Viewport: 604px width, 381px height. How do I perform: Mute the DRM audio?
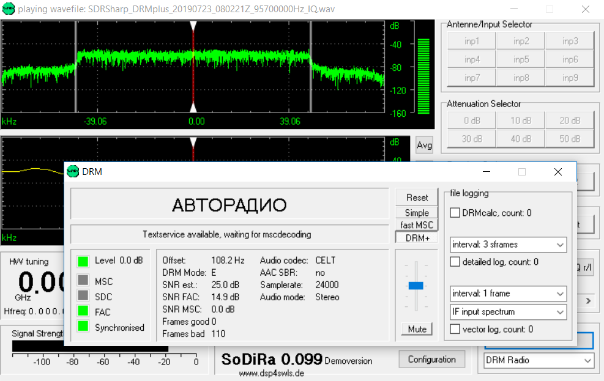click(417, 329)
